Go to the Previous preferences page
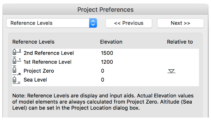Viewport: 211px width, 120px height. tap(129, 23)
